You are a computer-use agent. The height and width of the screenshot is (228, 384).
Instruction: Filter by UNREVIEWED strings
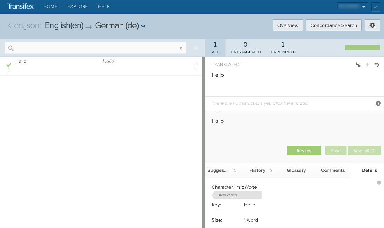283,48
